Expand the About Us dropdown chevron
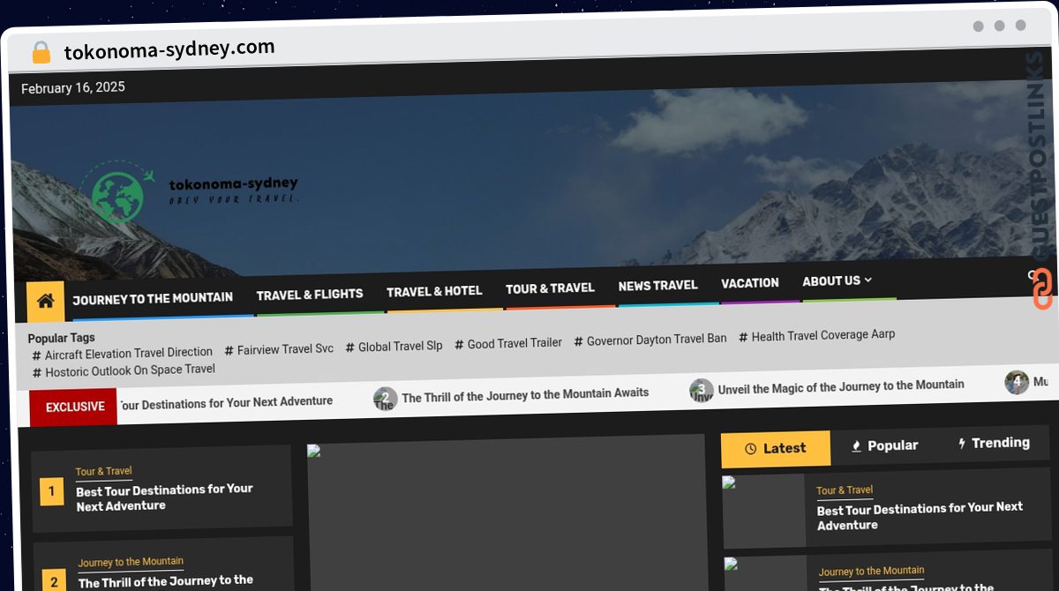 pyautogui.click(x=867, y=280)
